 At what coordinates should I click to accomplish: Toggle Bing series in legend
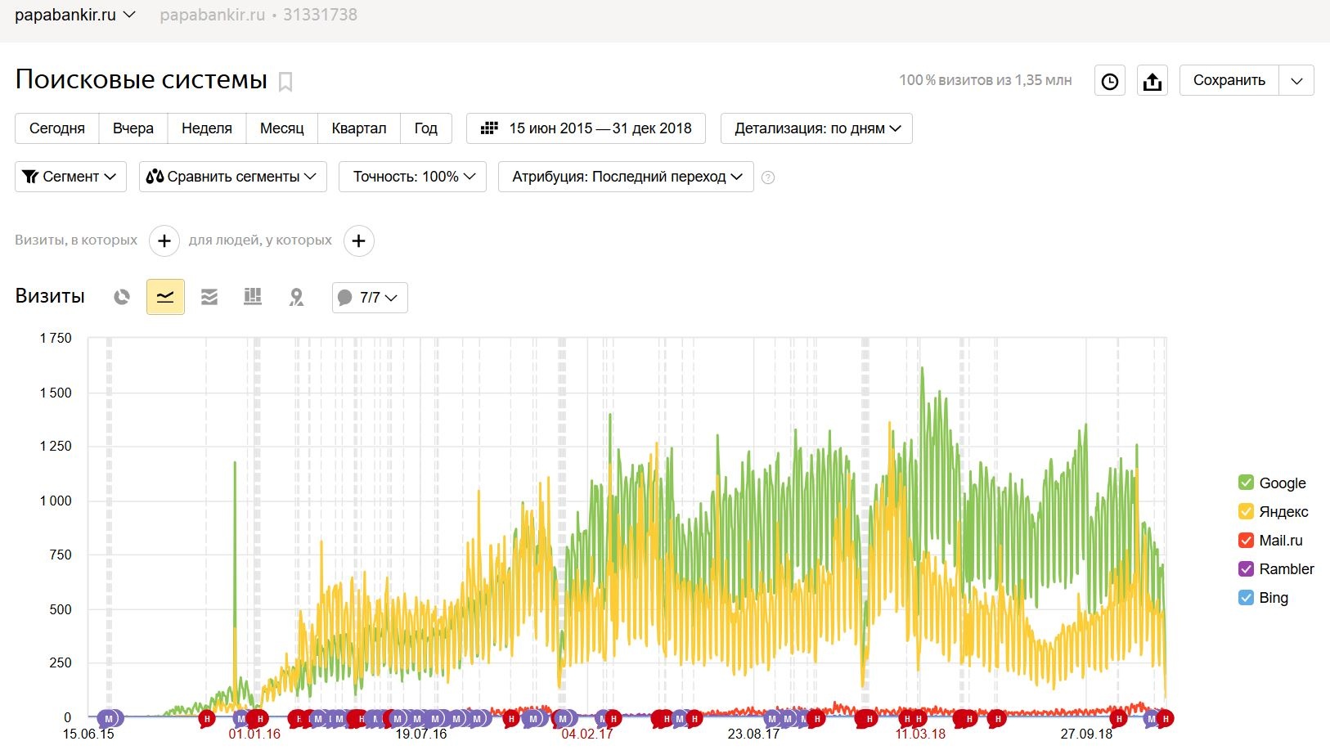coord(1264,598)
